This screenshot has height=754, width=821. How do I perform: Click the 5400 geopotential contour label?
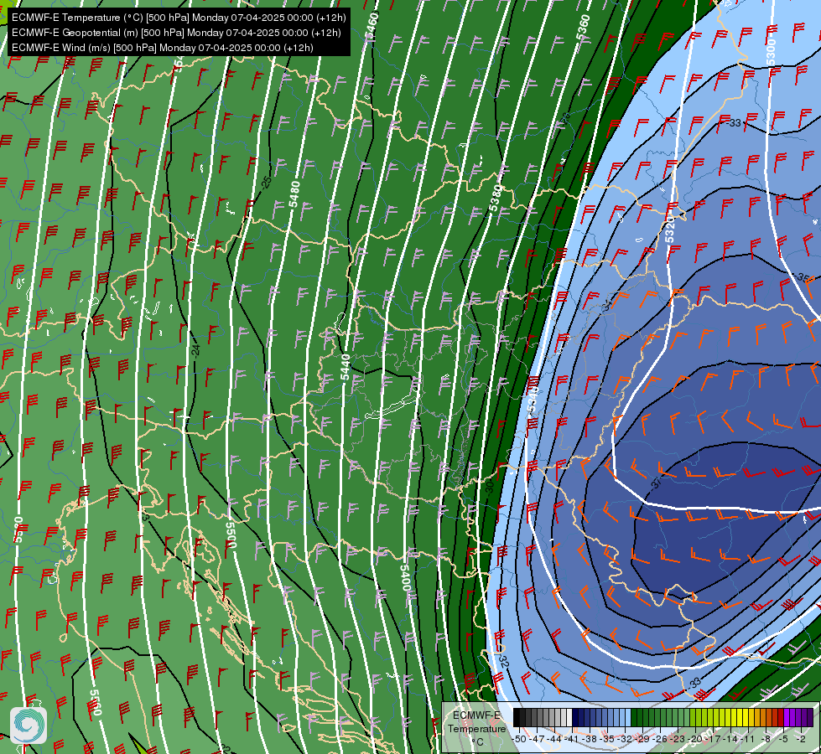point(405,577)
